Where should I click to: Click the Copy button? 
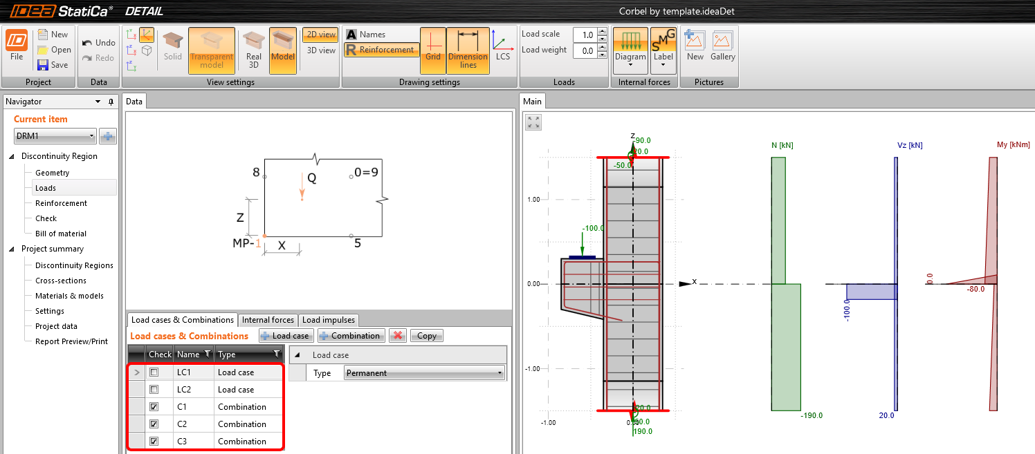pyautogui.click(x=426, y=335)
